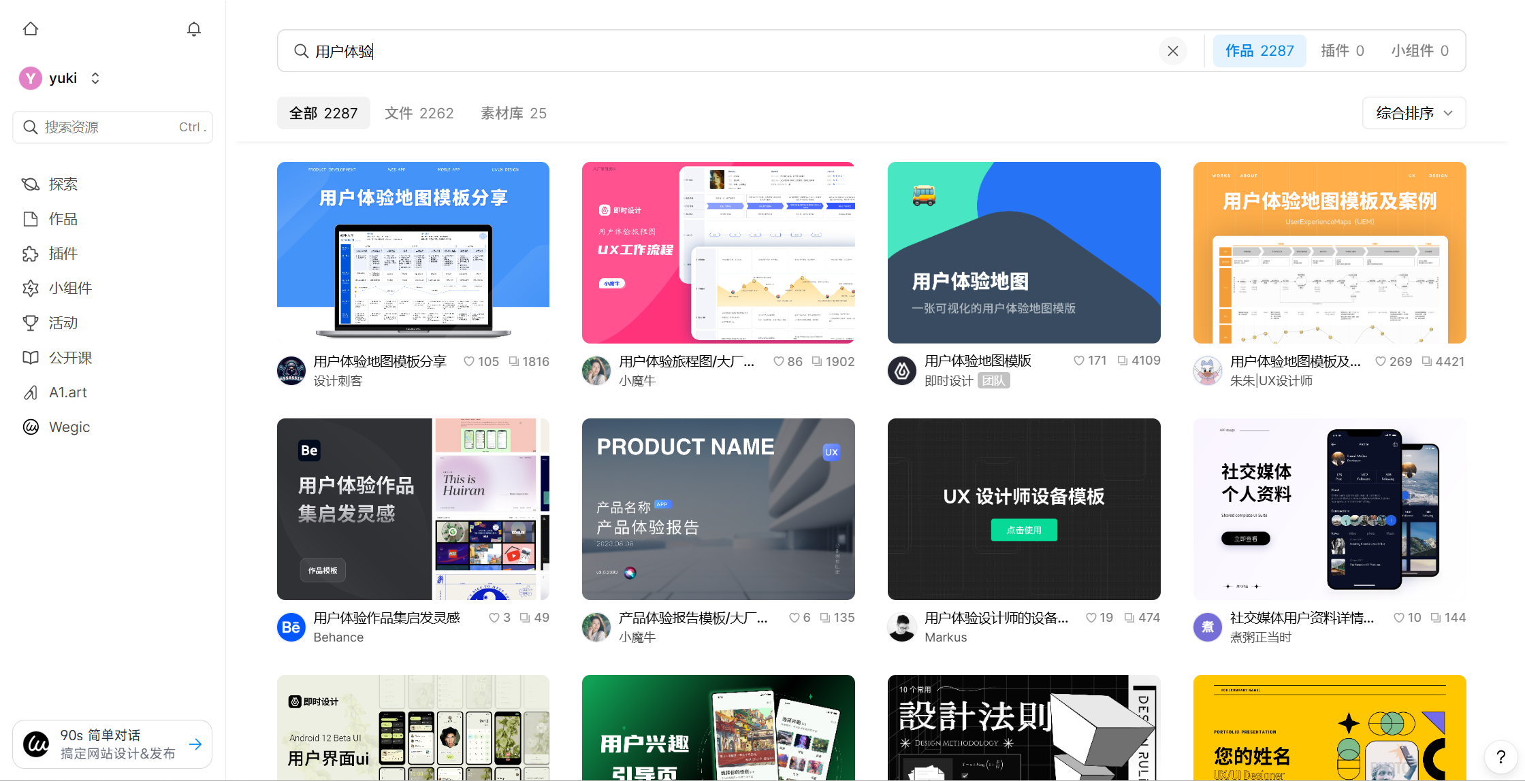Open the notifications bell

tap(194, 29)
